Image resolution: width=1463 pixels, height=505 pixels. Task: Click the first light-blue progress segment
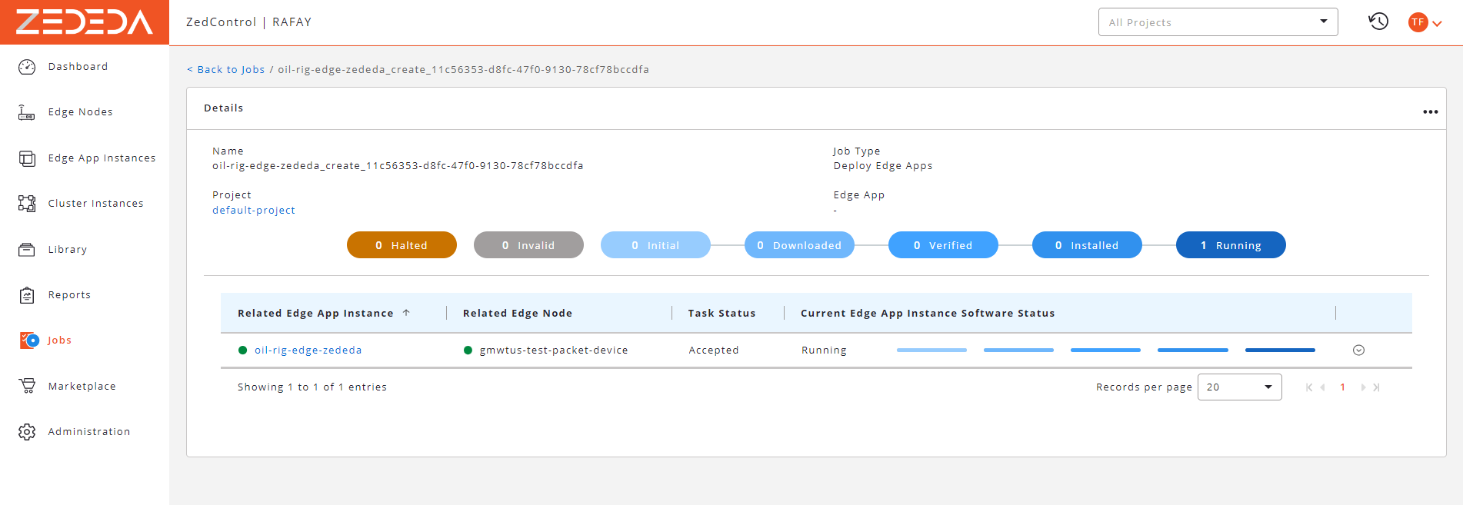[x=931, y=351]
